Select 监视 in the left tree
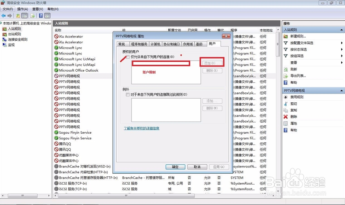 (x=11, y=45)
